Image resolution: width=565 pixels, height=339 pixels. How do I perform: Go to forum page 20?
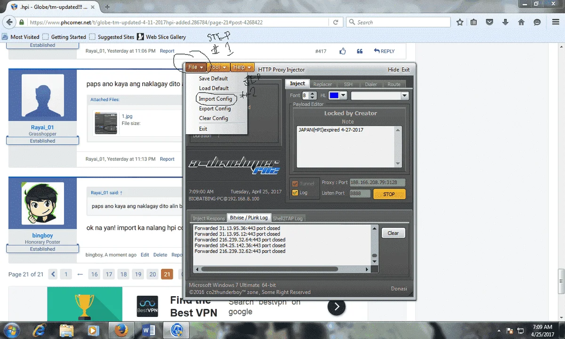click(153, 274)
